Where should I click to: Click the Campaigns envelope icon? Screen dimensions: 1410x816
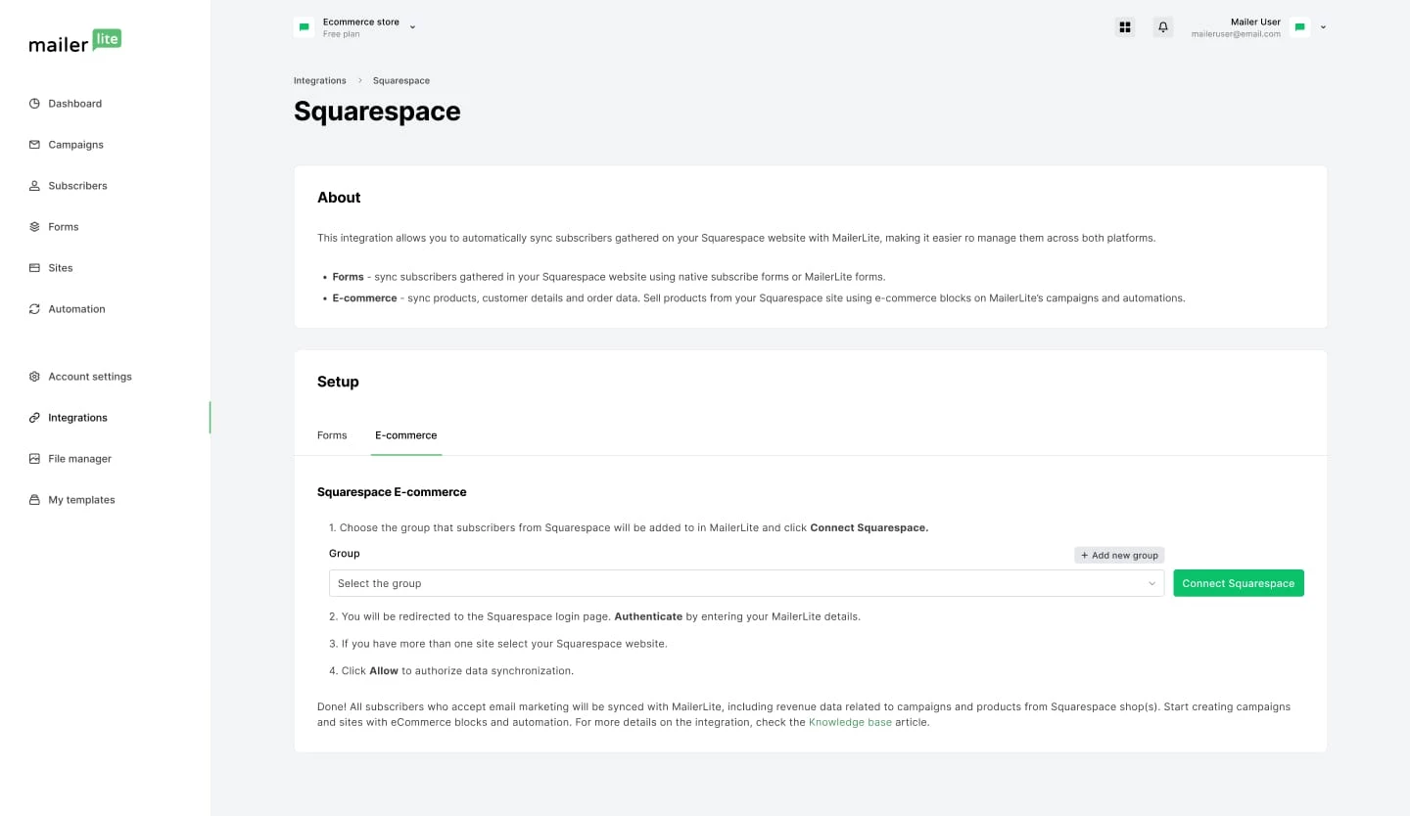coord(34,145)
